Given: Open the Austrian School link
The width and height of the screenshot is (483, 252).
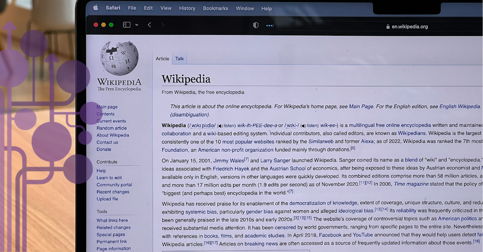Looking at the screenshot, I should click(287, 169).
